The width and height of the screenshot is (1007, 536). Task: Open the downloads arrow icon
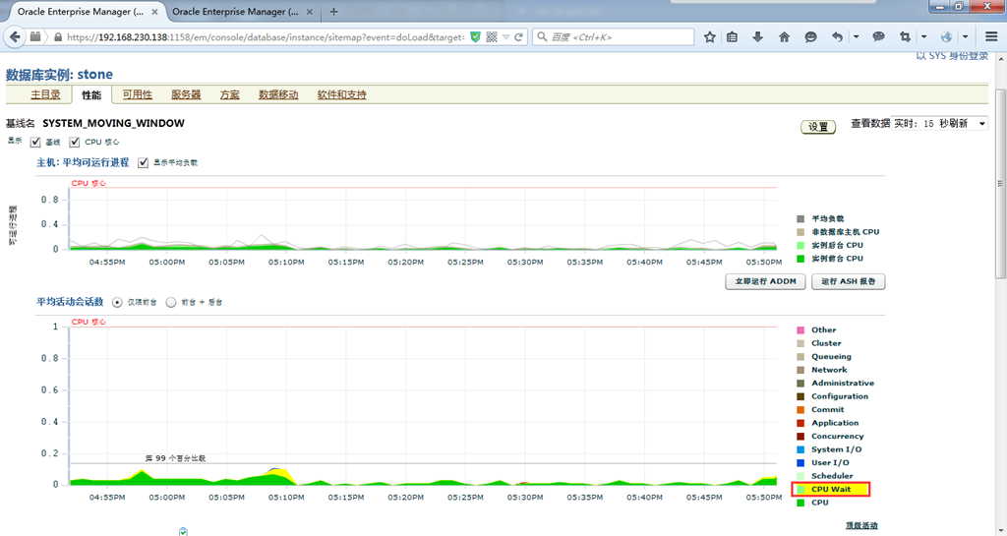(758, 36)
